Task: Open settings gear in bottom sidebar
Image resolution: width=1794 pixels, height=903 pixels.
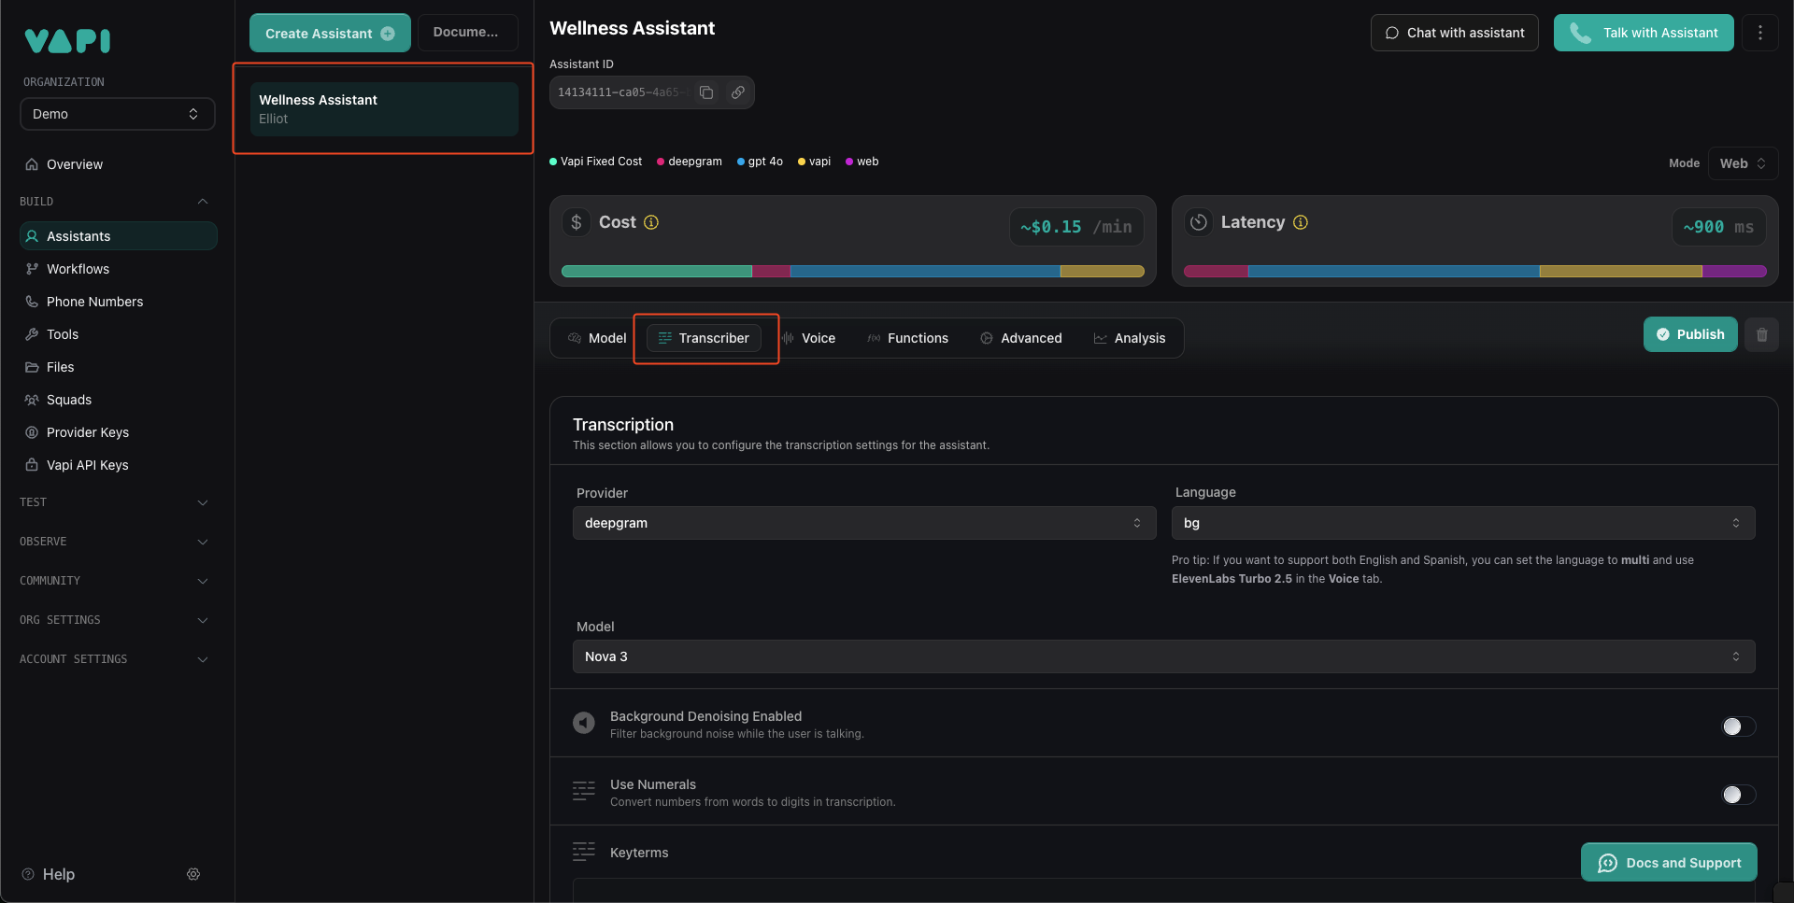Action: pyautogui.click(x=193, y=874)
